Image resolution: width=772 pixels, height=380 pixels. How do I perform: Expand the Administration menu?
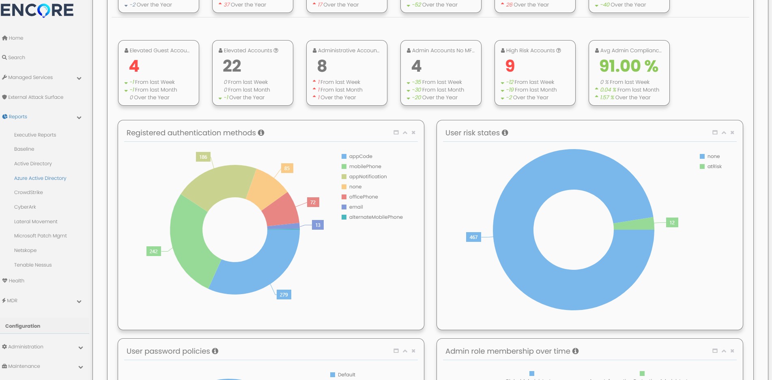(80, 348)
